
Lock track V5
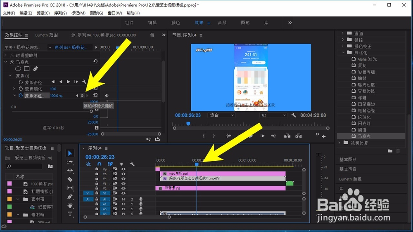(x=97, y=173)
